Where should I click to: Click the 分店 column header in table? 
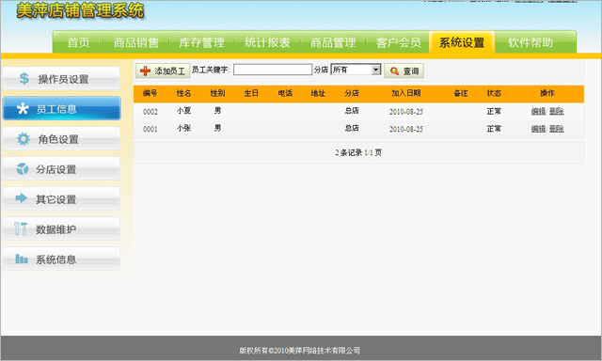(x=352, y=93)
